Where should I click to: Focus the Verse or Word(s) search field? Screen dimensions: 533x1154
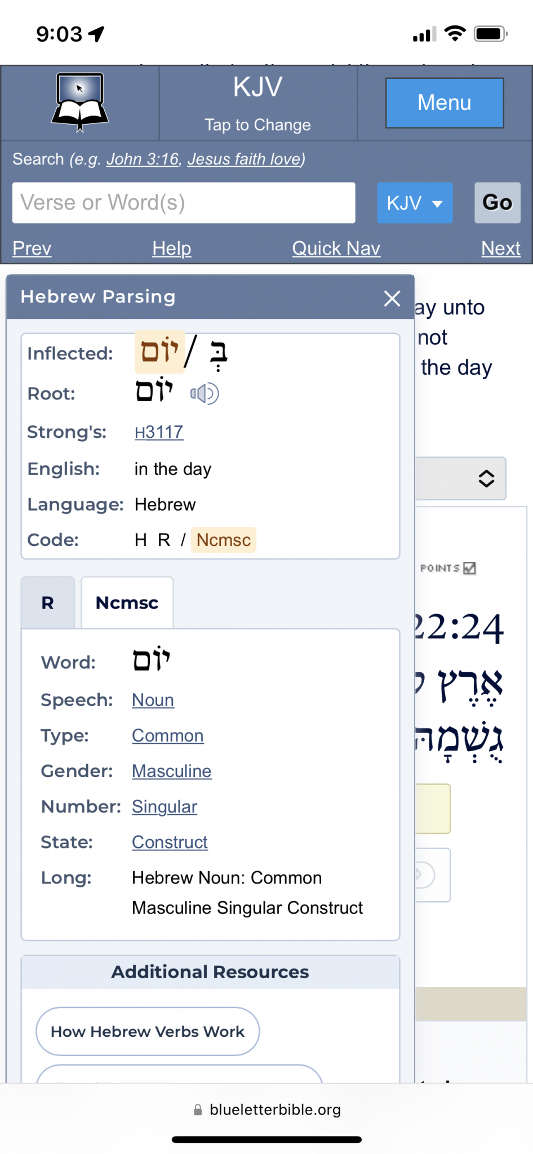184,203
